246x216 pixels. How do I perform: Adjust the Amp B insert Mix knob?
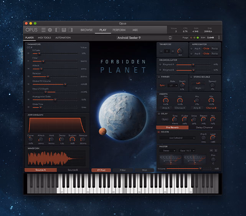point(197,101)
